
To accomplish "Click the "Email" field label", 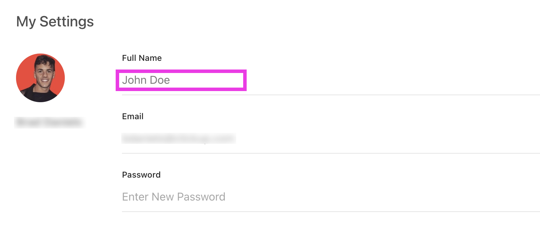I will (133, 116).
